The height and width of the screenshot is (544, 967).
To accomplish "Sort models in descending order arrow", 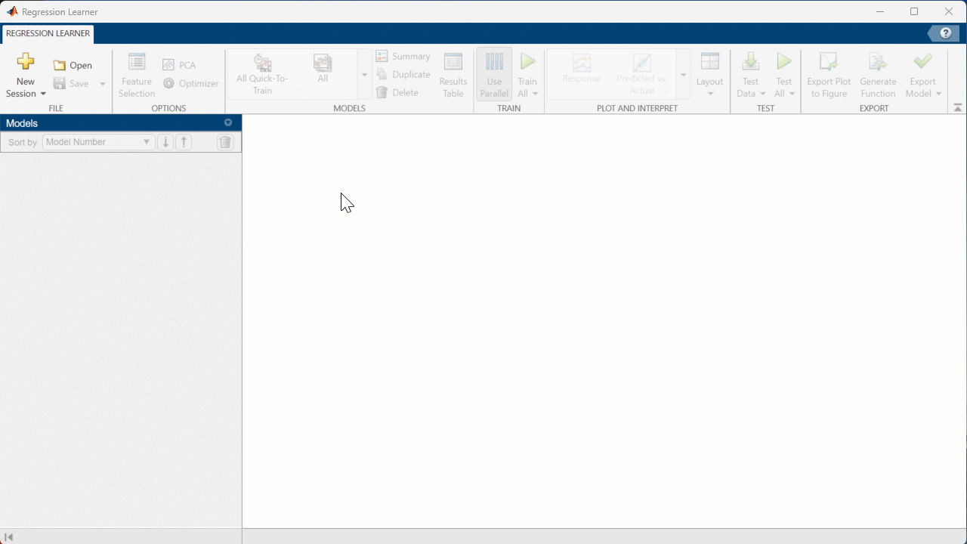I will click(x=165, y=142).
